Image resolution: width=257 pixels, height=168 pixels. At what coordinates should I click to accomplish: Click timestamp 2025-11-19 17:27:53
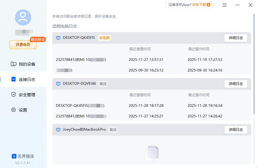click(x=205, y=59)
